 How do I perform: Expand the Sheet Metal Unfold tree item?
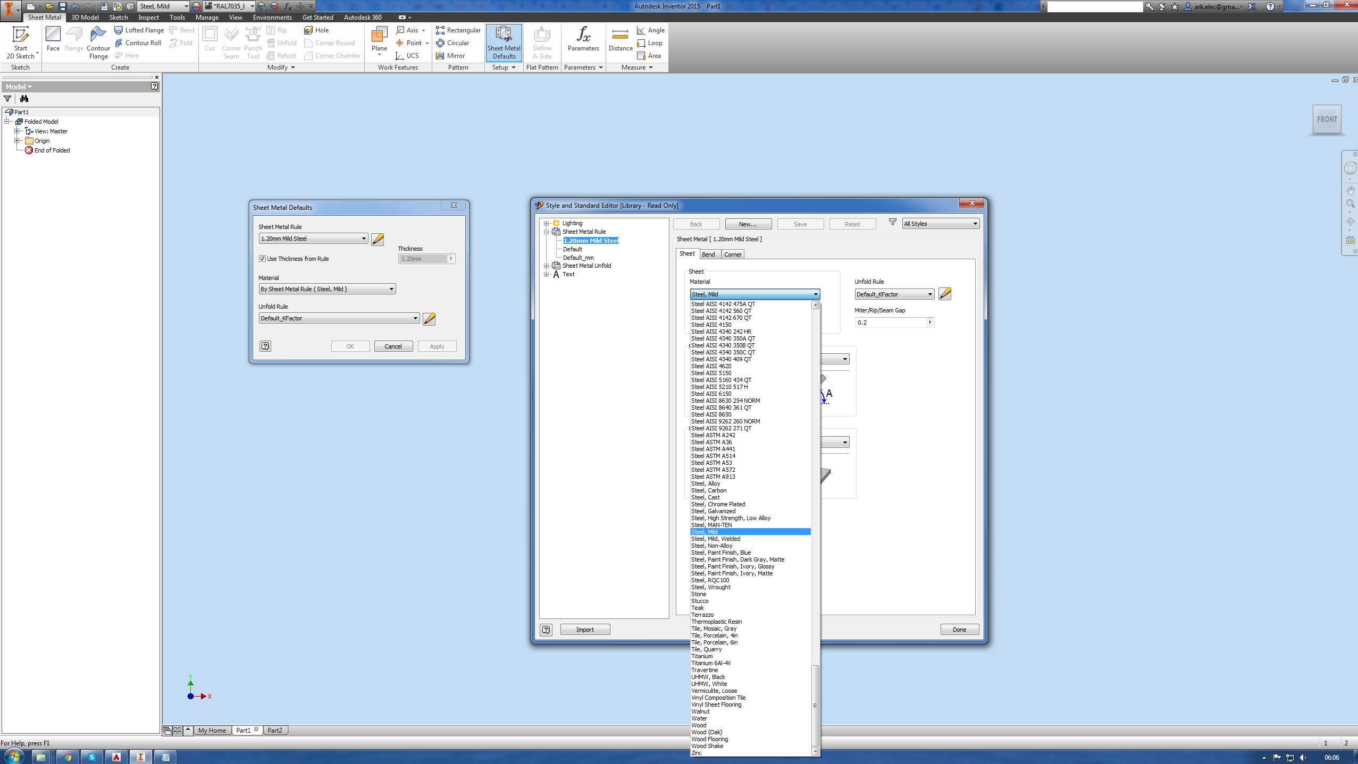[x=546, y=266]
